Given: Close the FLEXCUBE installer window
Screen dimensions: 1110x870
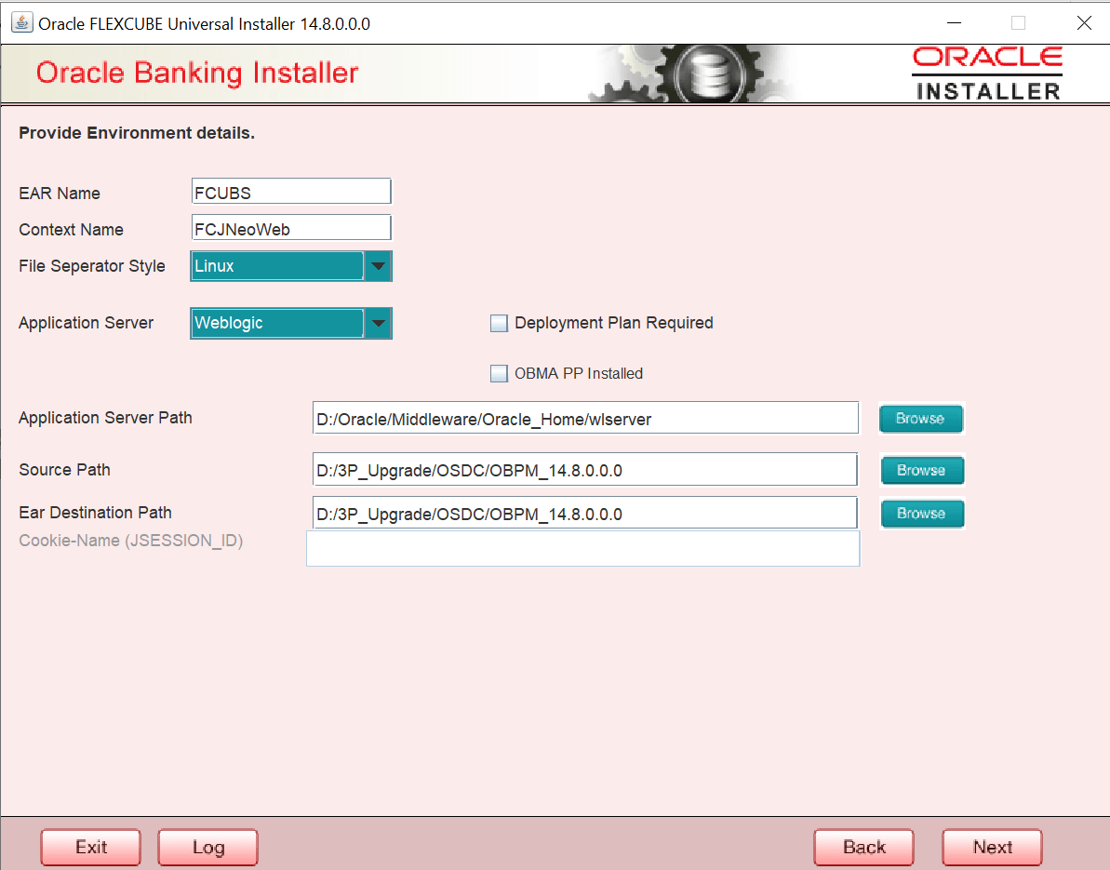Looking at the screenshot, I should pos(1084,22).
